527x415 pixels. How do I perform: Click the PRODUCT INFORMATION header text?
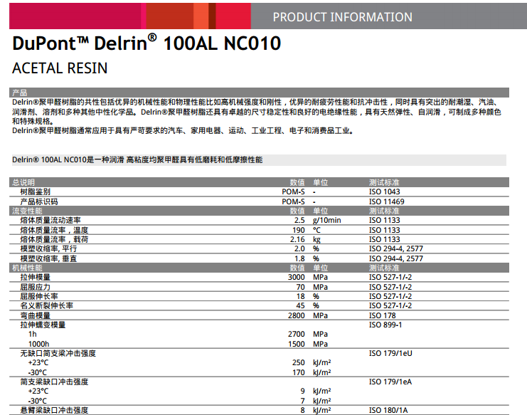click(342, 17)
